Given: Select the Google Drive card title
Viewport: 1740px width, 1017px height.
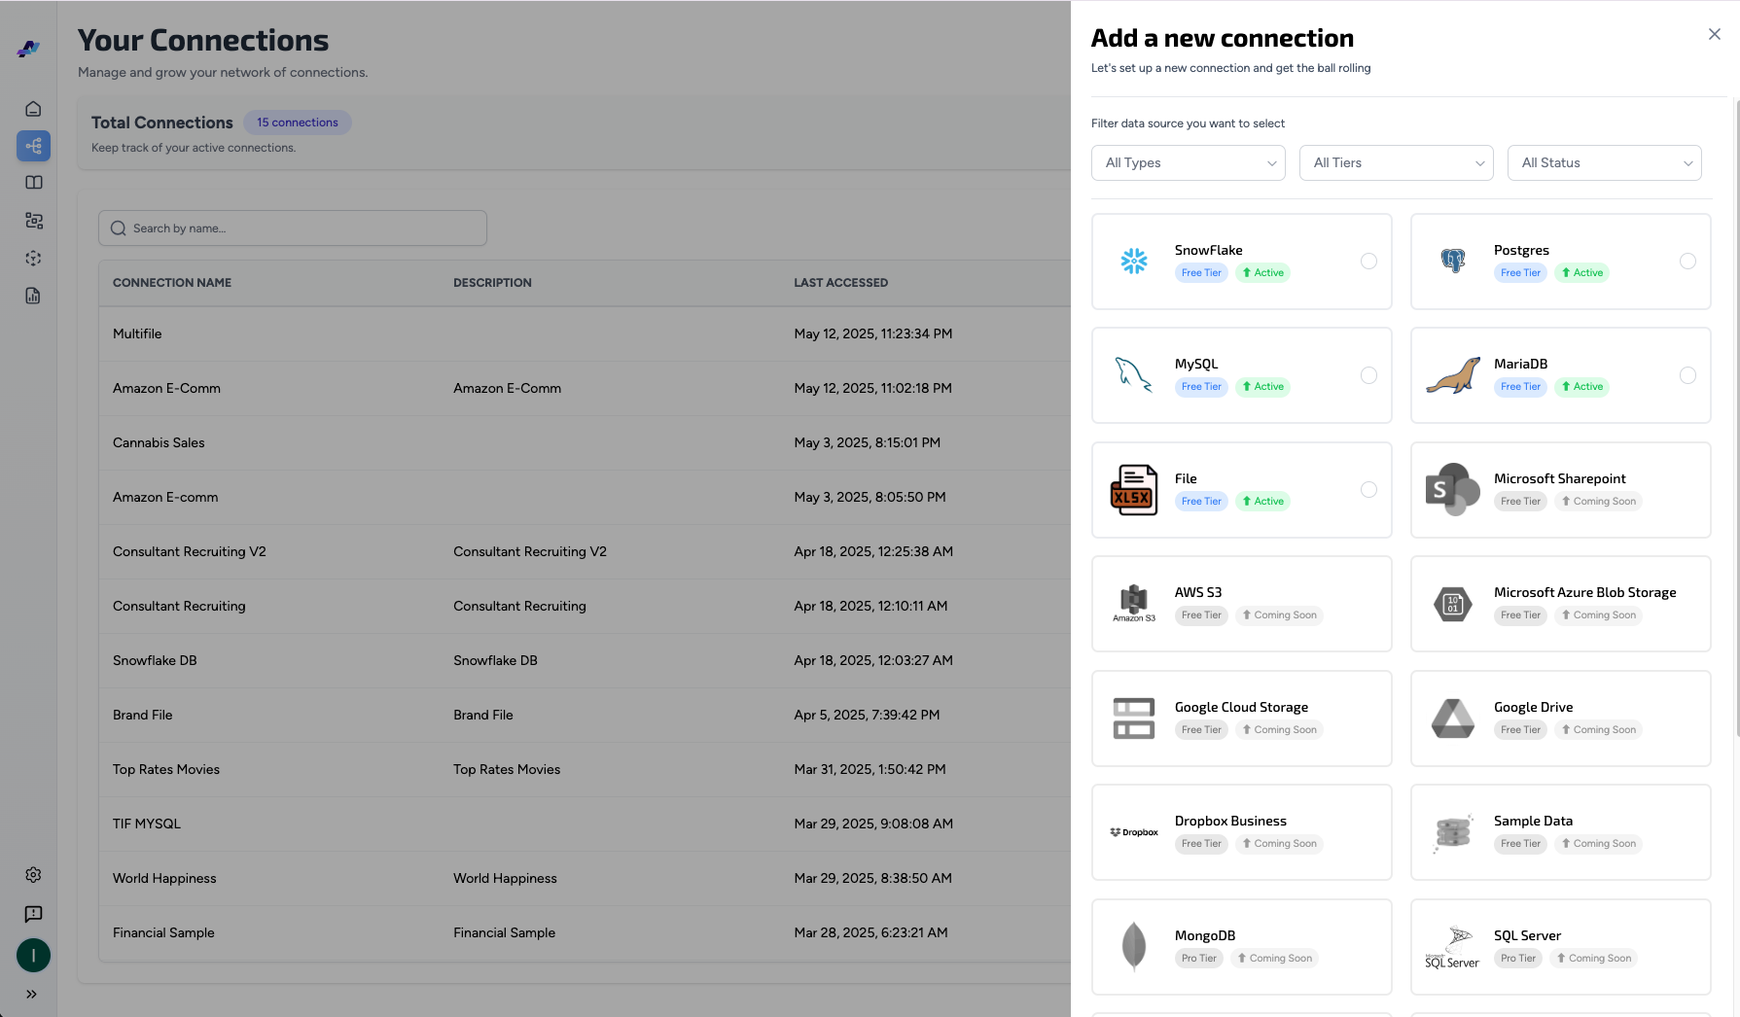Looking at the screenshot, I should (1533, 708).
